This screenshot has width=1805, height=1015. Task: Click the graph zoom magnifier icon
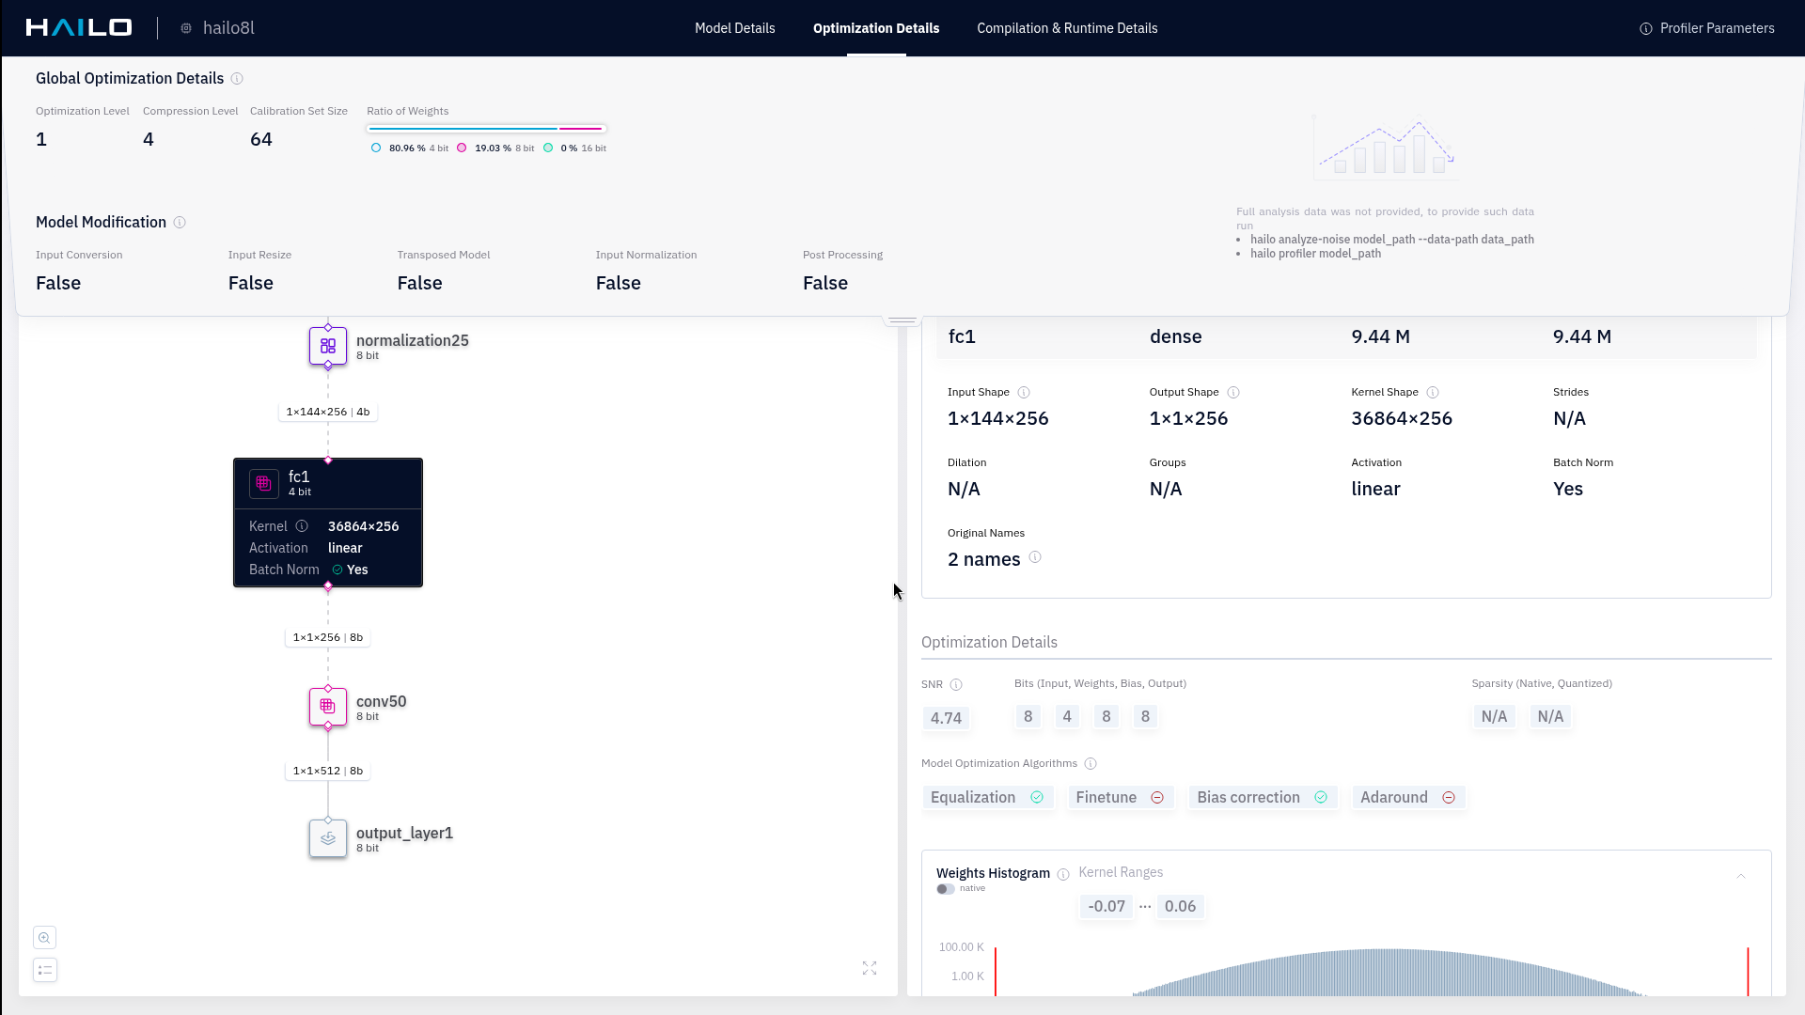point(44,938)
